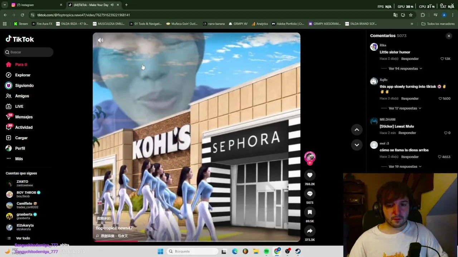458x257 pixels.
Task: Save the video with the bookmark icon
Action: (310, 212)
